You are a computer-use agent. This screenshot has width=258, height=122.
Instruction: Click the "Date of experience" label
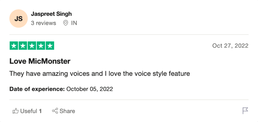37,89
